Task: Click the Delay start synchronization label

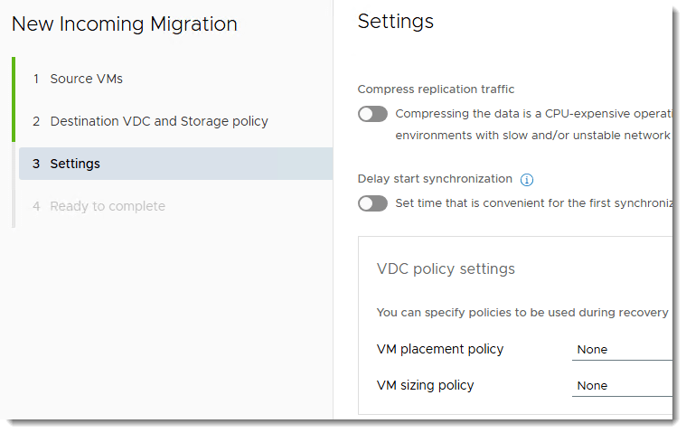Action: [435, 179]
